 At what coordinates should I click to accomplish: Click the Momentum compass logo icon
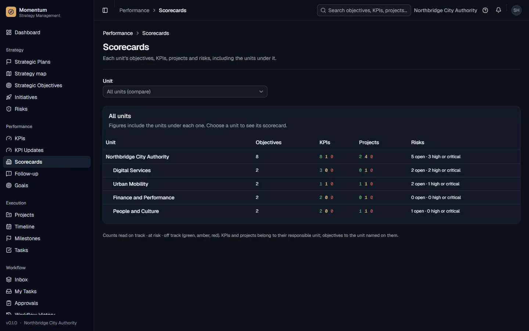(11, 12)
